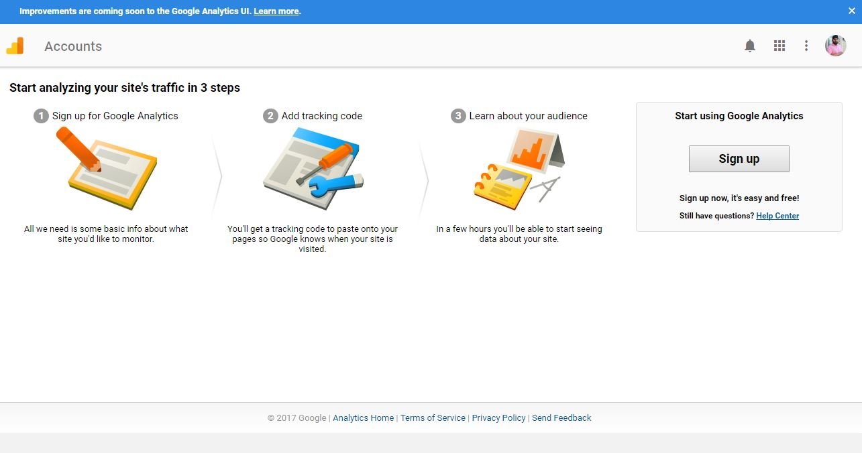
Task: Click the Accounts header title
Action: (x=73, y=46)
